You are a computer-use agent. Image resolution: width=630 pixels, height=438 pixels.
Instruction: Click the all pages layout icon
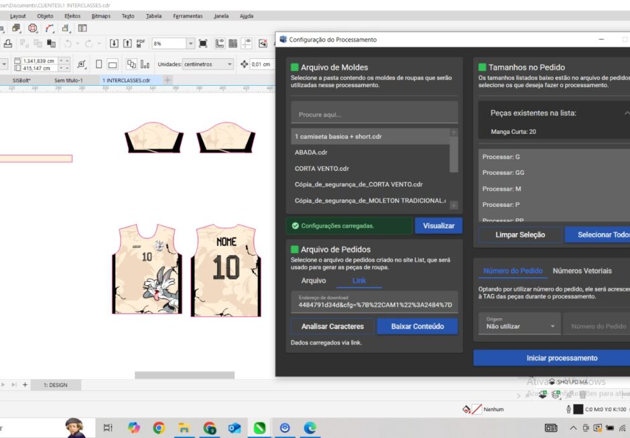pos(131,64)
